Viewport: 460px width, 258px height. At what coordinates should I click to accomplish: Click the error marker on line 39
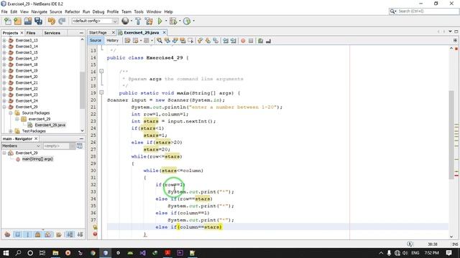(95, 234)
